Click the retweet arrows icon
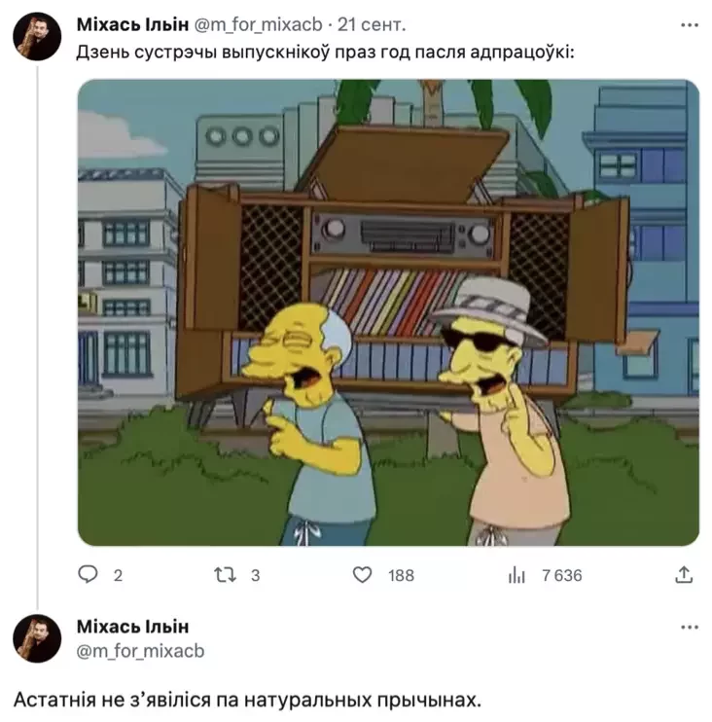 [225, 575]
